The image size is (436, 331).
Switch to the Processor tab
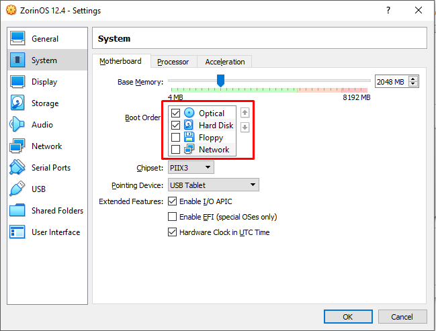[173, 62]
